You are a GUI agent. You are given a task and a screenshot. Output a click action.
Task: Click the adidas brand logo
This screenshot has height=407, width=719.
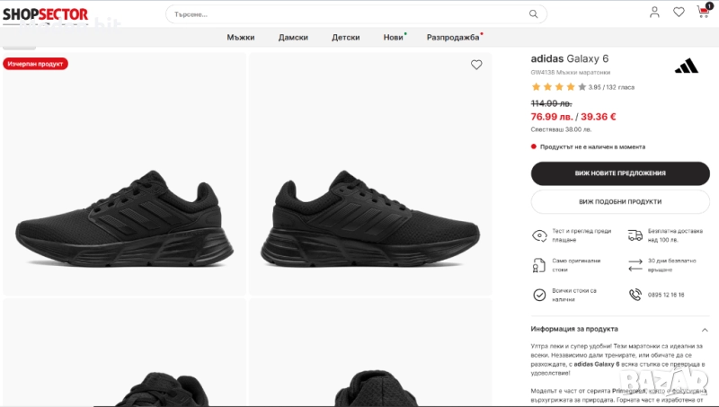point(686,66)
